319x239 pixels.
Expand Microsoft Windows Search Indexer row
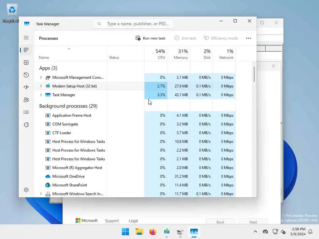(41, 194)
